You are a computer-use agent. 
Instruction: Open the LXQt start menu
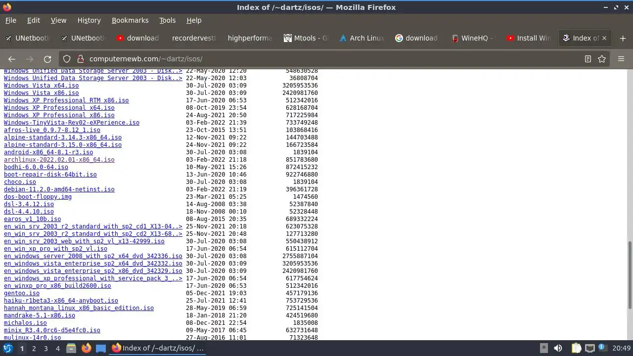[x=7, y=348]
